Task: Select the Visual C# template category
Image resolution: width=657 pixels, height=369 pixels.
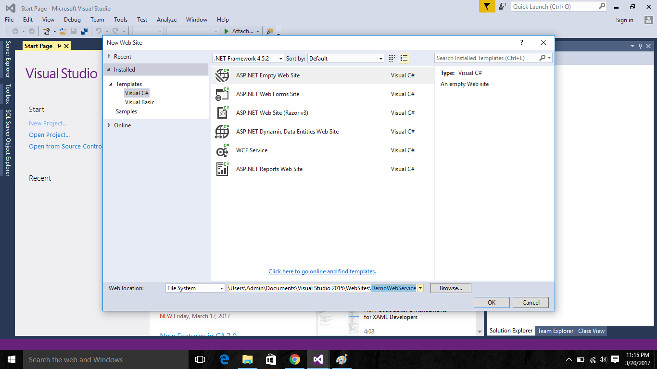Action: tap(137, 93)
